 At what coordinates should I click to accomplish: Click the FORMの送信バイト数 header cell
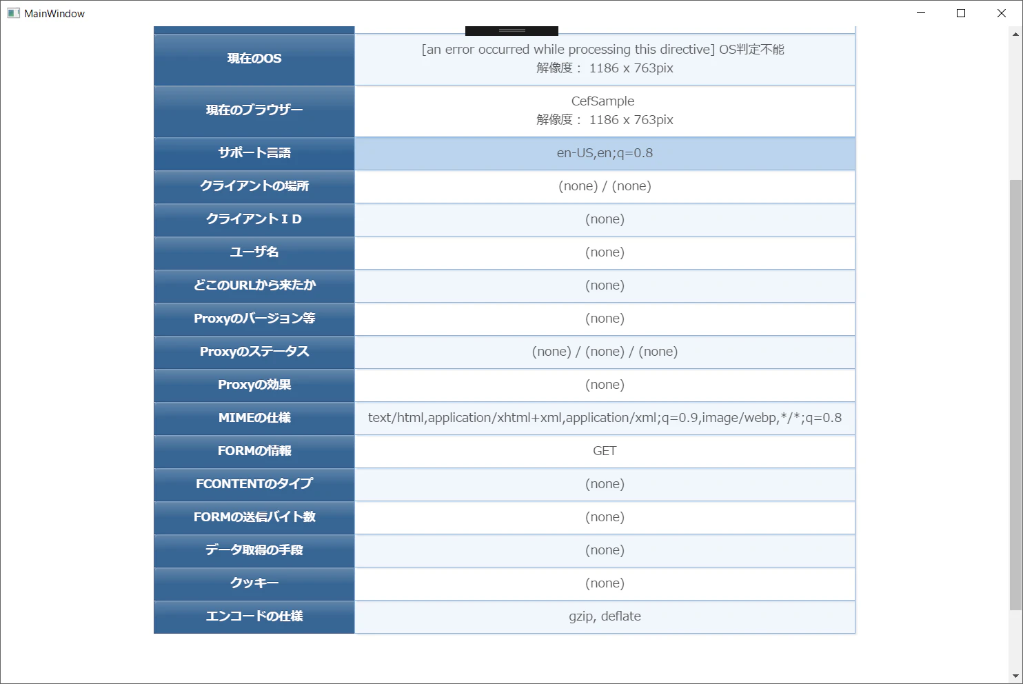tap(254, 518)
